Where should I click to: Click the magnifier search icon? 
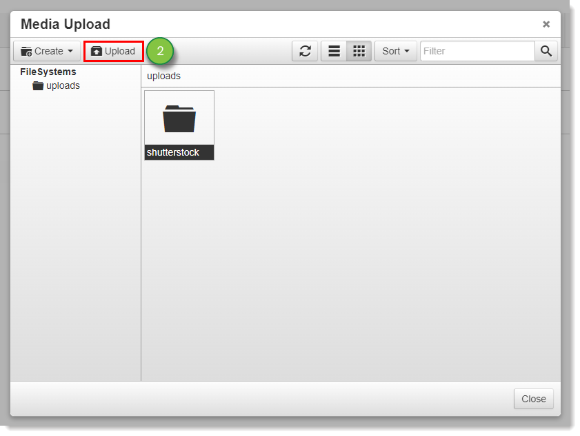[x=546, y=51]
